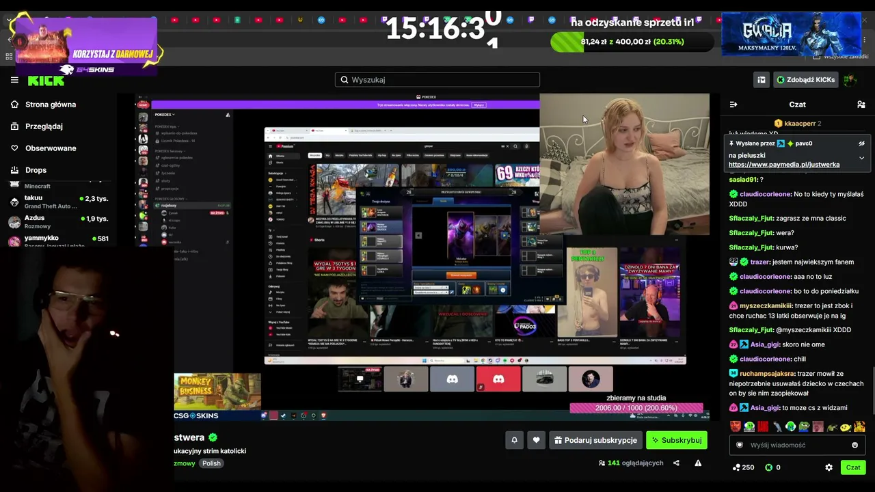Open the KICKs balance icon
Image resolution: width=875 pixels, height=492 pixels.
(768, 467)
